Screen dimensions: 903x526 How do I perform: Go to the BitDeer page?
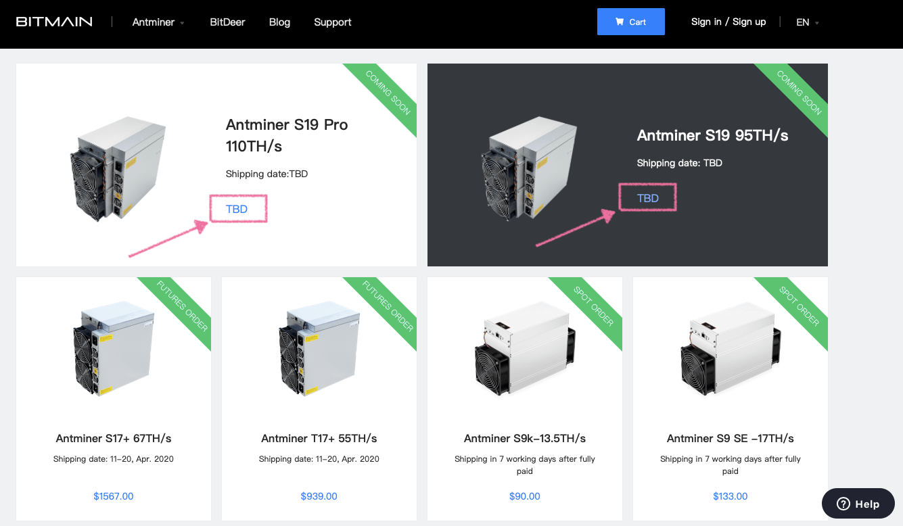click(x=227, y=22)
